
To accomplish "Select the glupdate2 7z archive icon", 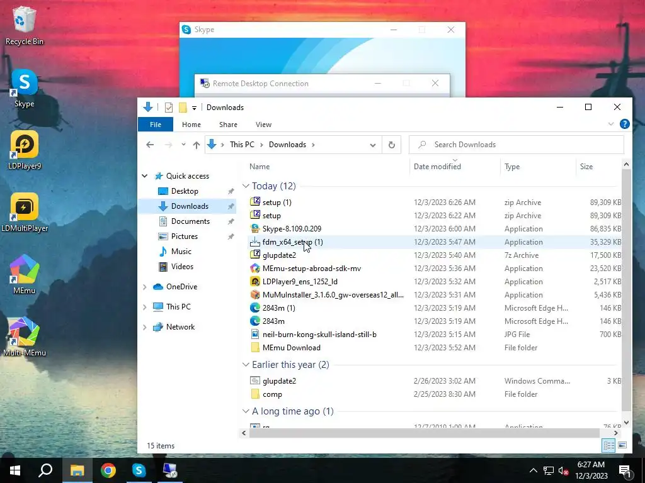I will click(255, 255).
